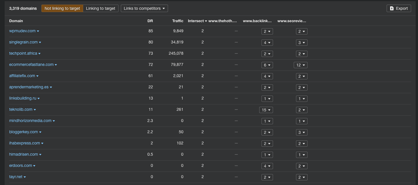Click the Export button with download icon
Viewport: 418px width, 185px height.
coord(398,8)
